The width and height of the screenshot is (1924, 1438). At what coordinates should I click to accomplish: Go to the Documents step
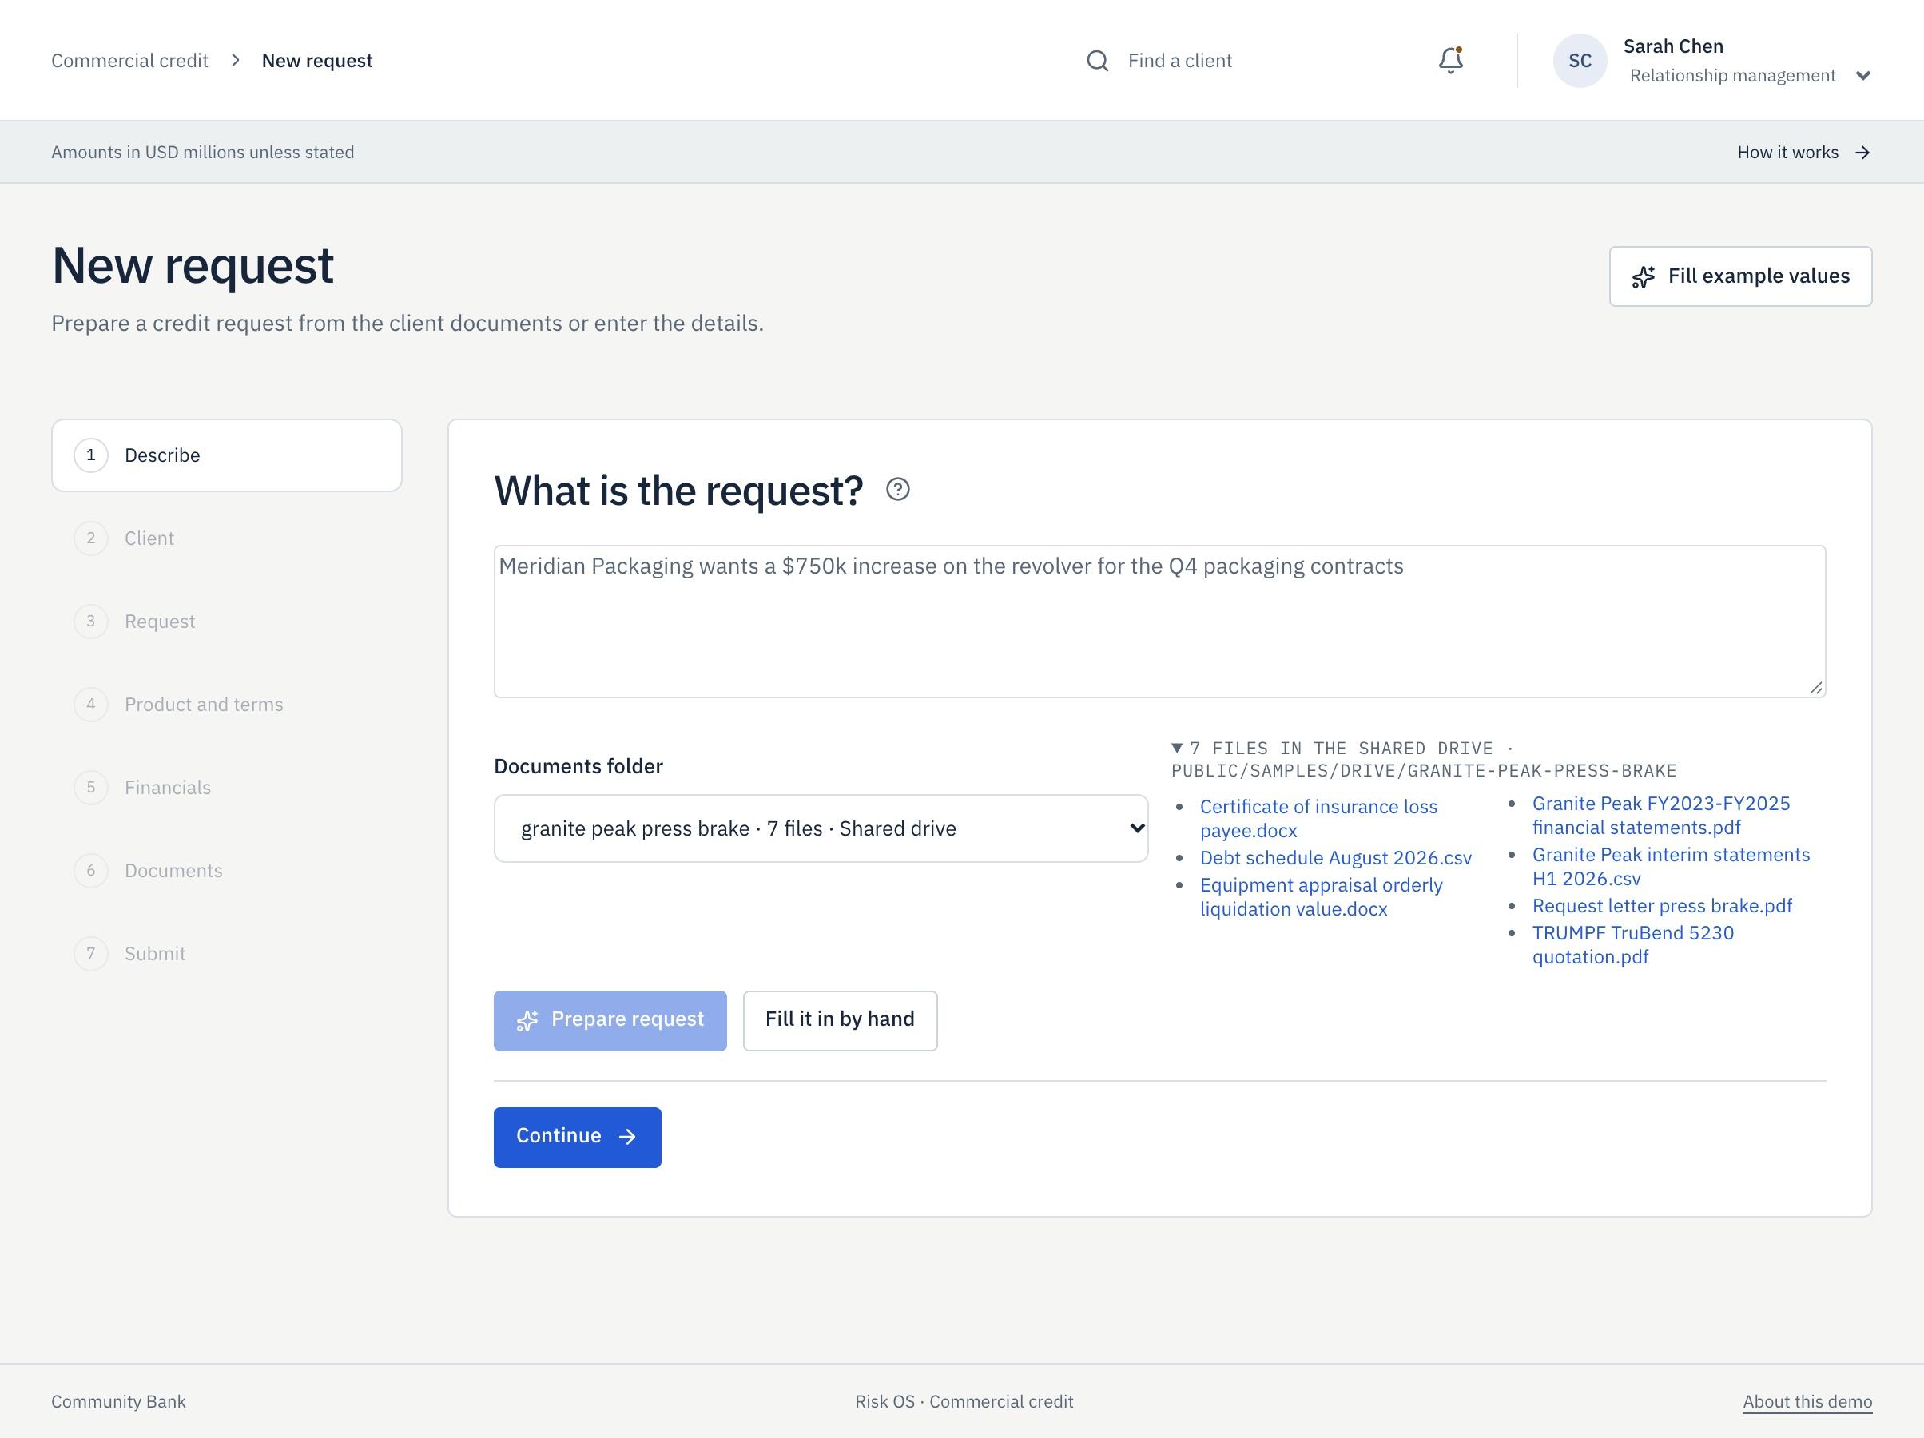click(x=226, y=871)
